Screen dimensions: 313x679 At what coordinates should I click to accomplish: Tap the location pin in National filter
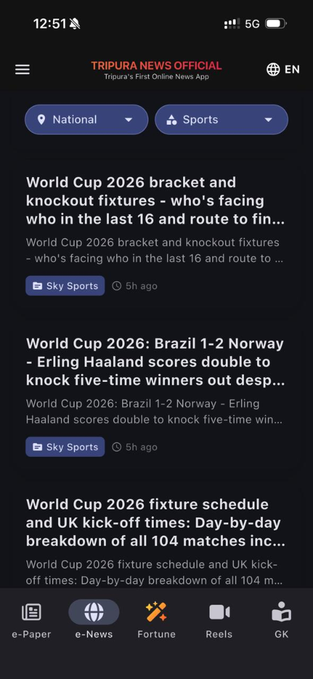[x=41, y=119]
